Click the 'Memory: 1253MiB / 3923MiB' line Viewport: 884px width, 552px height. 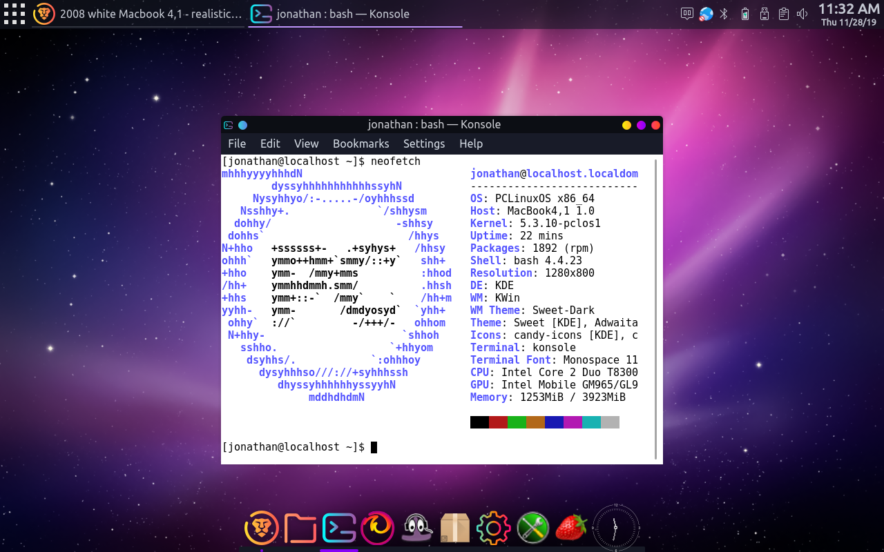click(548, 397)
